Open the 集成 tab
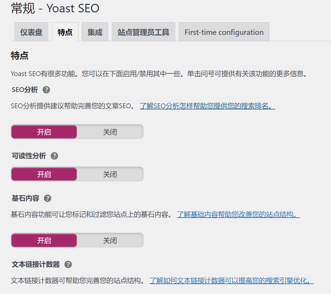This screenshot has width=331, height=294. [x=95, y=32]
